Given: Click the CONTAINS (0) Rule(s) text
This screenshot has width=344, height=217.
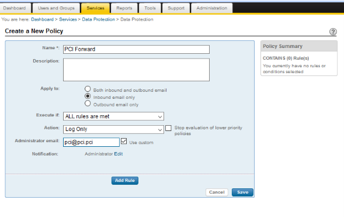Looking at the screenshot, I should pyautogui.click(x=286, y=58).
